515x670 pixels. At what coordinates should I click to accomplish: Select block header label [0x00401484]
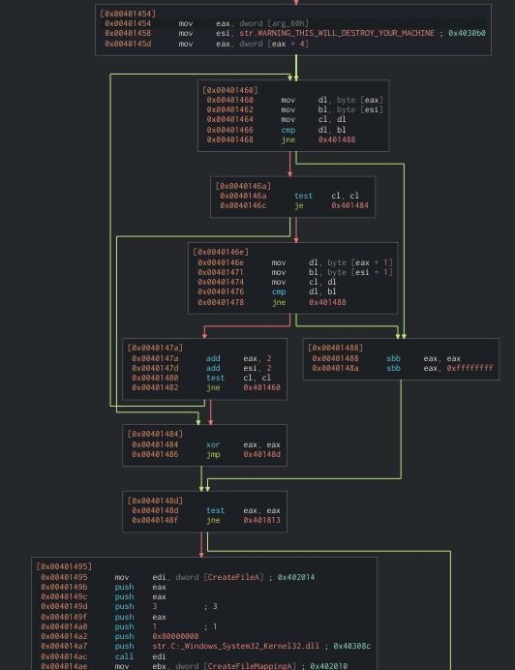pos(155,434)
